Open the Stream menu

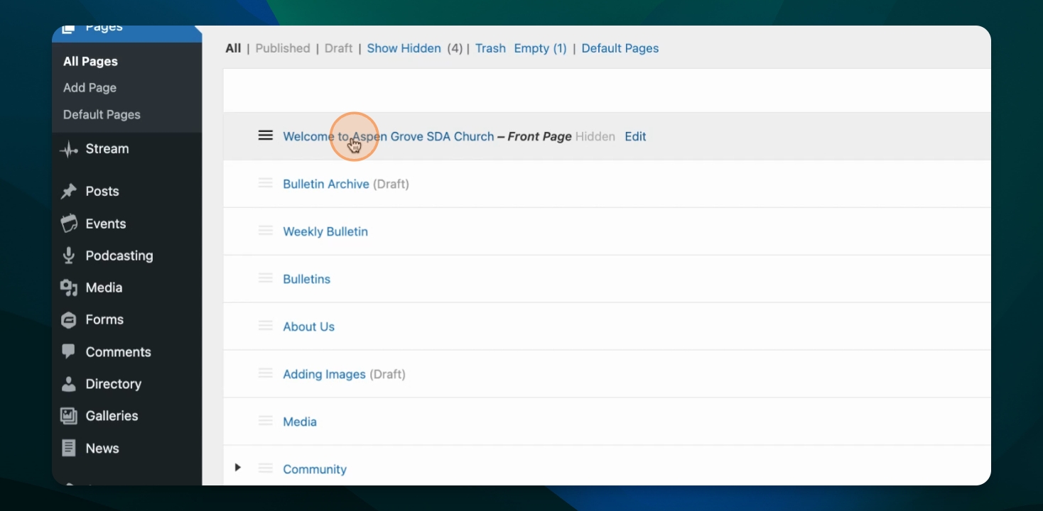tap(107, 149)
